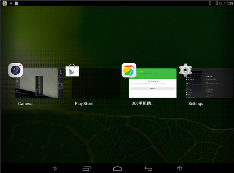This screenshot has height=173, width=234.
Task: Tap the Back arrow navigation button
Action: (x=148, y=169)
